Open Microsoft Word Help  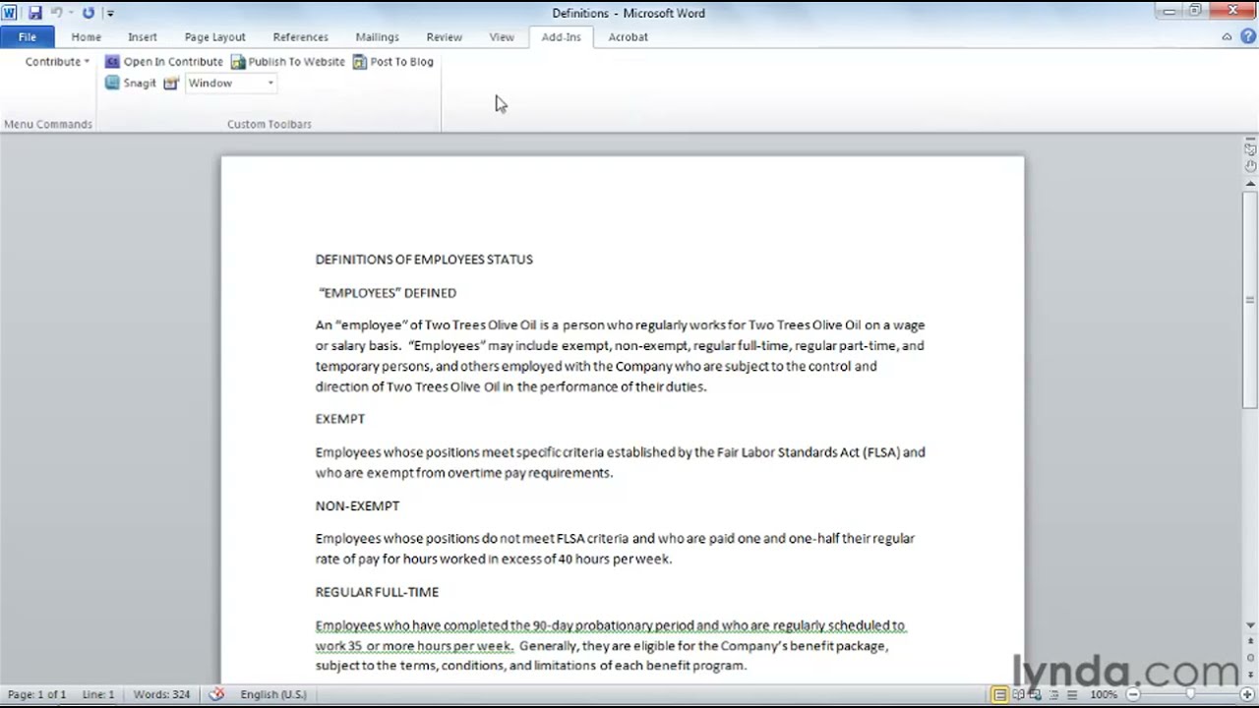pos(1247,37)
